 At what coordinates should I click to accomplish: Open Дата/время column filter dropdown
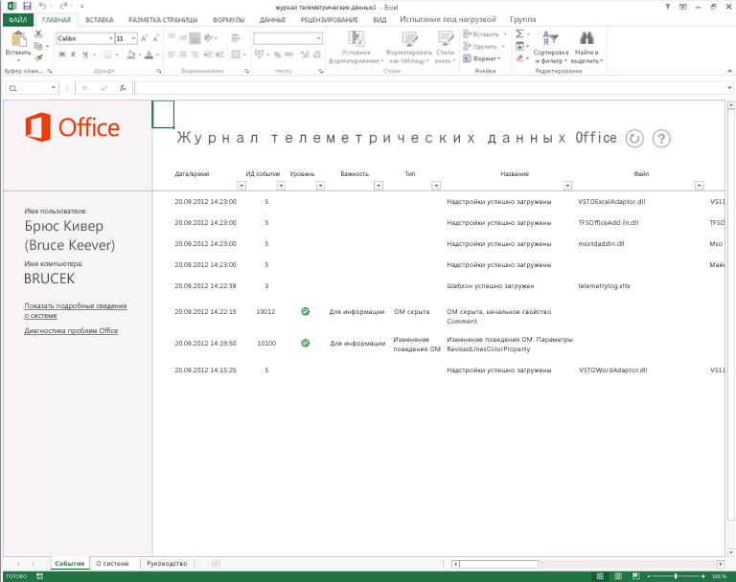click(x=241, y=186)
